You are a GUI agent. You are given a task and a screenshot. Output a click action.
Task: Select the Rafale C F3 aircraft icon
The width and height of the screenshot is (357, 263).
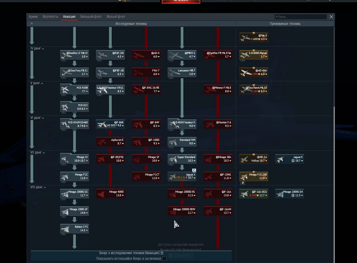pyautogui.click(x=74, y=229)
